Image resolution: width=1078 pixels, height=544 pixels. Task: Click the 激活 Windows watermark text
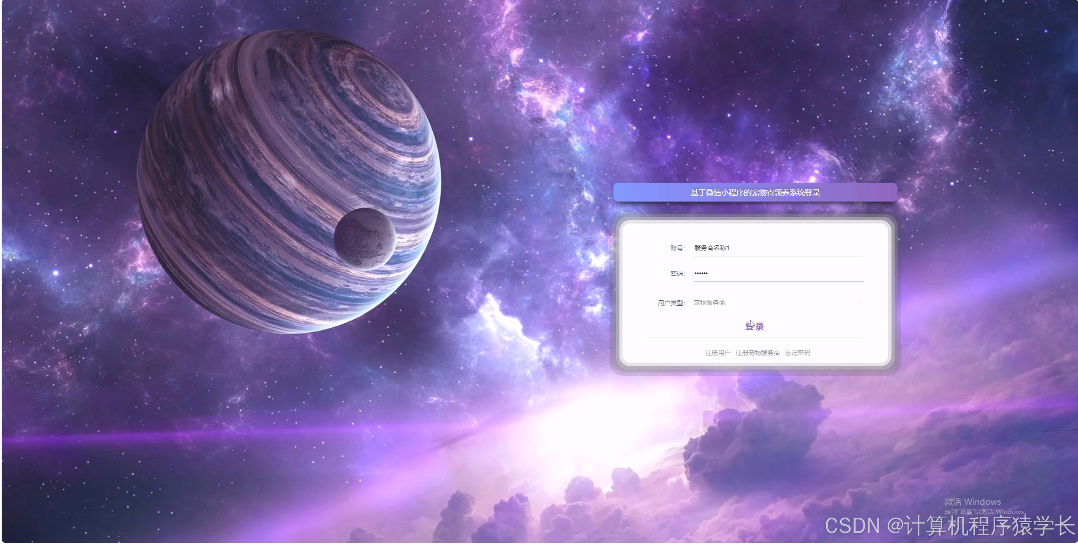point(972,501)
